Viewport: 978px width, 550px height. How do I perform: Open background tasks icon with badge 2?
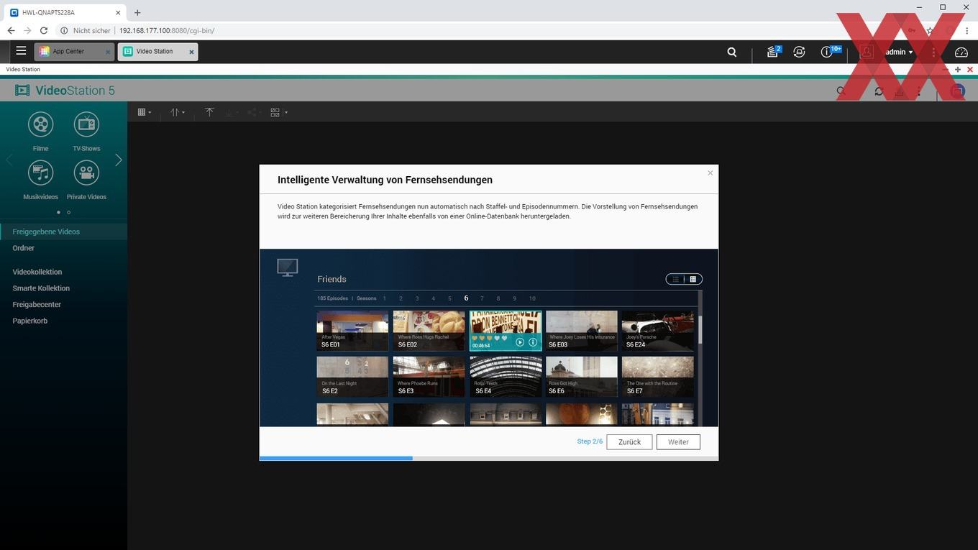773,52
